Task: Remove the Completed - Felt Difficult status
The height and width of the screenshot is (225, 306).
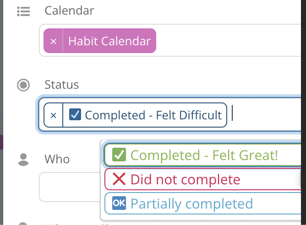Action: pos(53,115)
